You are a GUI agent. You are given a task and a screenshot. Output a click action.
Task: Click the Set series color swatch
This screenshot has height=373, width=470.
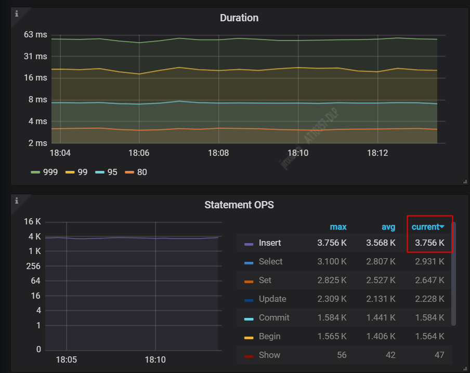(x=249, y=282)
